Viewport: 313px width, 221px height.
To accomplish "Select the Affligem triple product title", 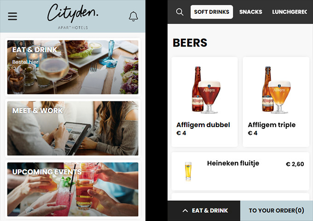I will [x=272, y=125].
